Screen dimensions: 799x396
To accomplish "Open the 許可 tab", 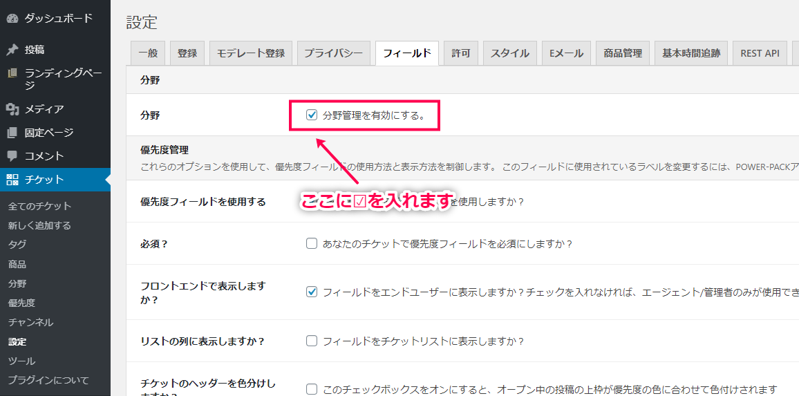I will point(460,53).
